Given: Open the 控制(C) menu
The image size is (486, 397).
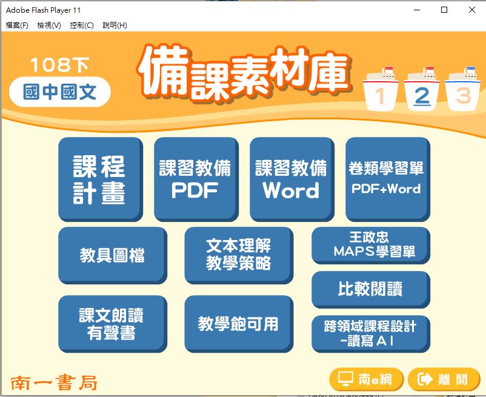Looking at the screenshot, I should 82,25.
